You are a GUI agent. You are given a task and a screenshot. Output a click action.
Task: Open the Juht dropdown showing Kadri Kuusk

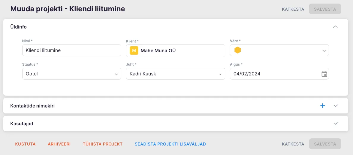[175, 74]
